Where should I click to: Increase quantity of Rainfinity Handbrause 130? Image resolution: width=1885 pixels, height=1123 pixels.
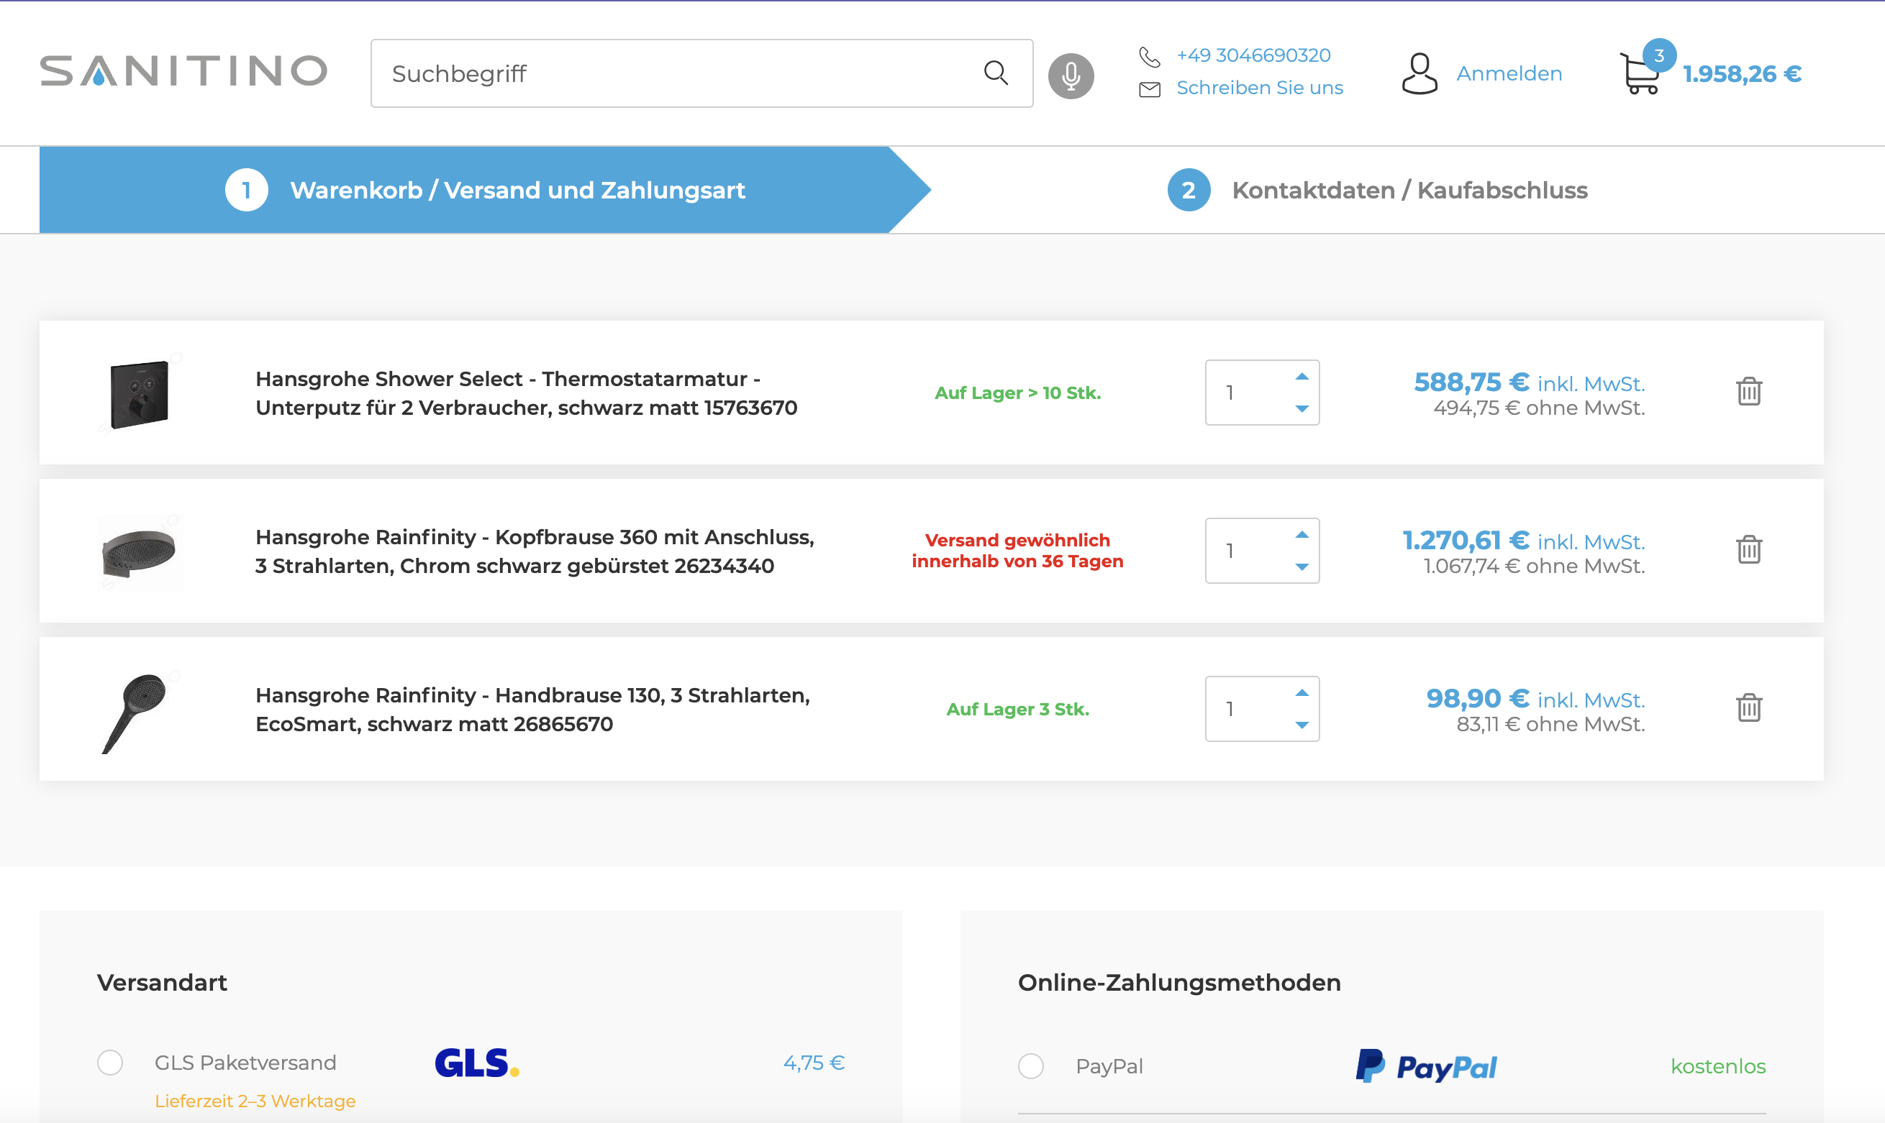1302,693
